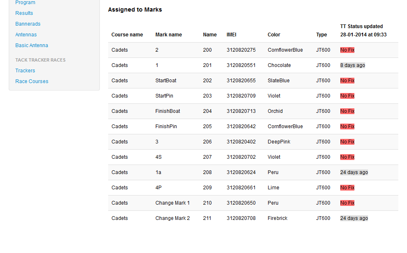Click the No Fix status for StartBoat

click(x=347, y=81)
